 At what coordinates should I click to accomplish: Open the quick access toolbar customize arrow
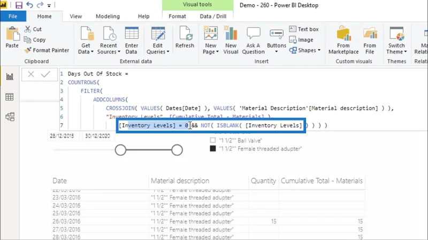(x=49, y=5)
